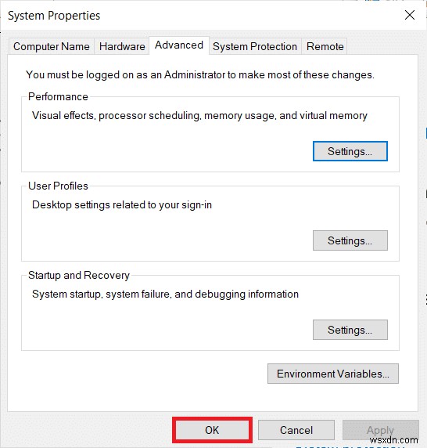Click the User Profiles group label
The width and height of the screenshot is (427, 448).
58,186
